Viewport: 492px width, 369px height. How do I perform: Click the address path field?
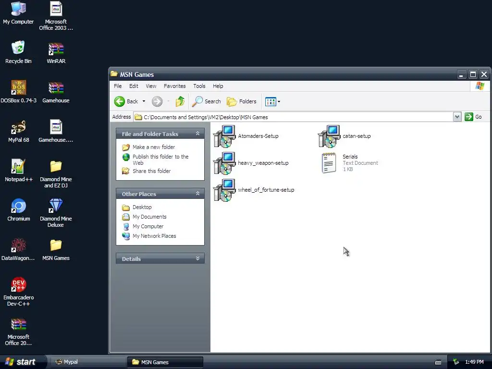pos(293,117)
